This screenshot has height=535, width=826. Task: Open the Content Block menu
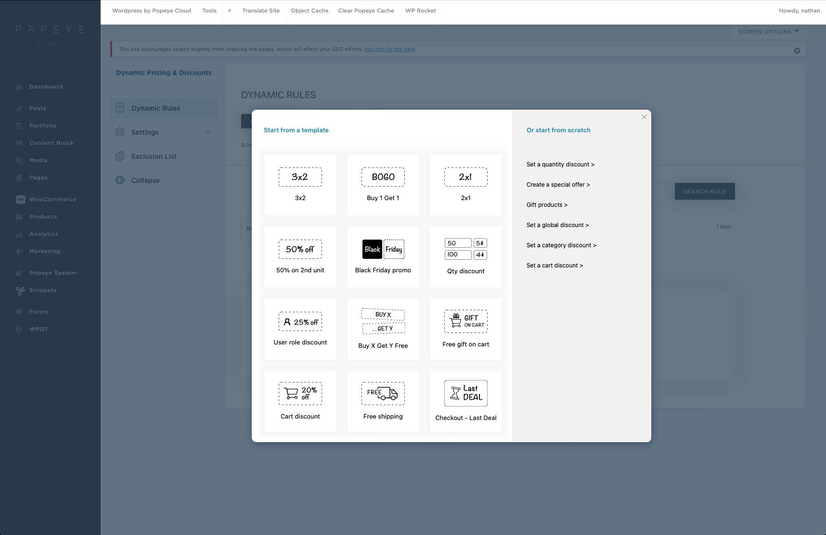pyautogui.click(x=52, y=143)
